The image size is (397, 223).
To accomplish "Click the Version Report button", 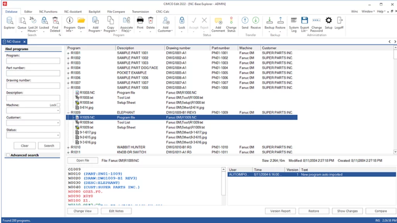I will [x=280, y=211].
